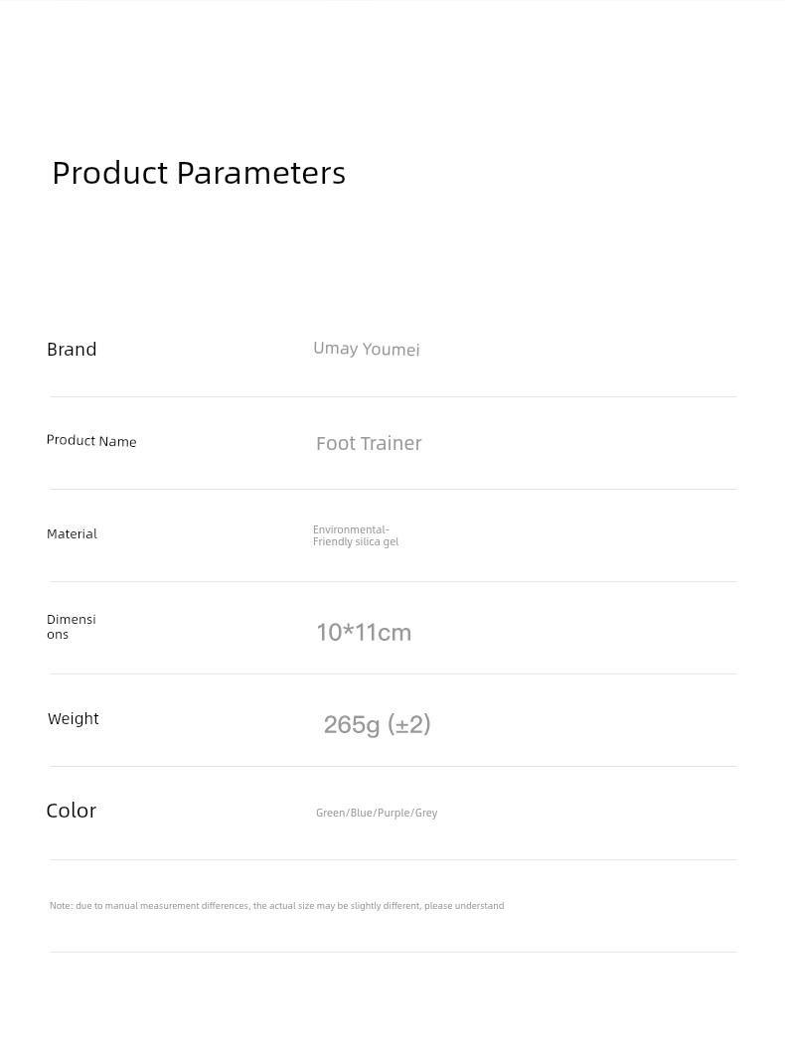Click the bottom divider under the note
Viewport: 785px width, 1047px height.
tap(392, 953)
